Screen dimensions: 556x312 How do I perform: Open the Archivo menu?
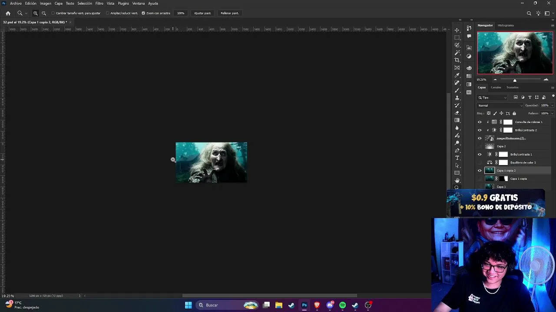tap(16, 3)
